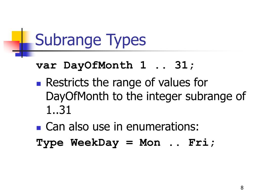The height and width of the screenshot is (194, 259).
Task: Click the word 'Type' in the last code line
Action: pyautogui.click(x=50, y=143)
